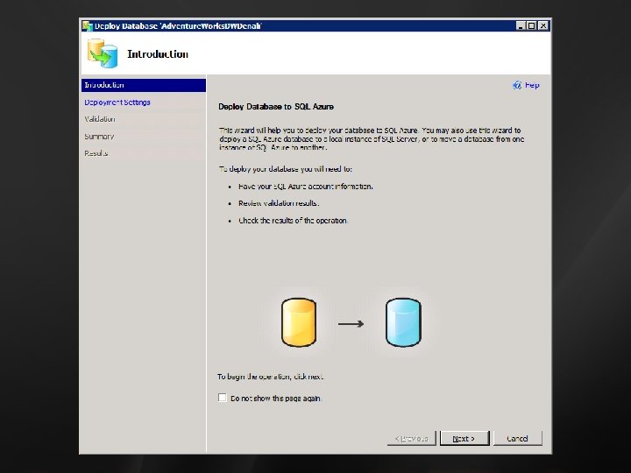Click the blue Help question-mark icon
Viewport: 631px width, 473px height.
(x=517, y=85)
